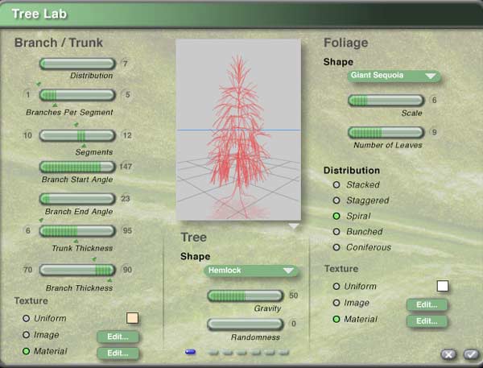The height and width of the screenshot is (368, 483).
Task: Click the Branch Start Angle slider
Action: point(77,167)
